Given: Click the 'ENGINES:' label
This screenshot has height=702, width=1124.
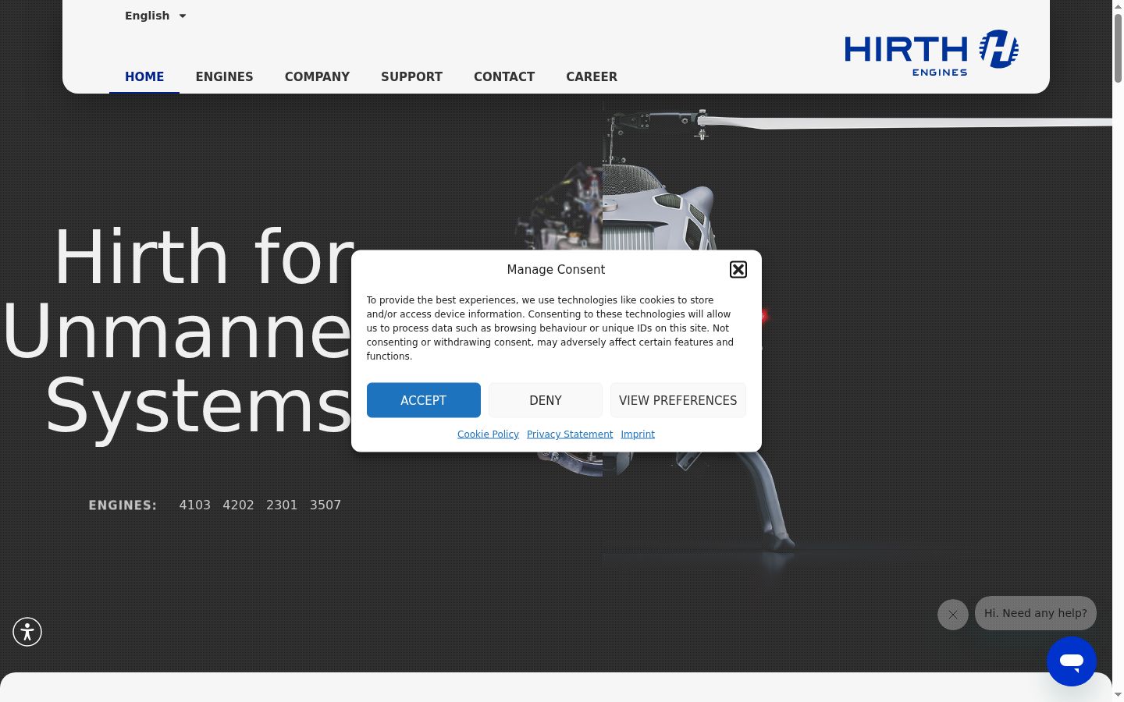Looking at the screenshot, I should (x=123, y=505).
